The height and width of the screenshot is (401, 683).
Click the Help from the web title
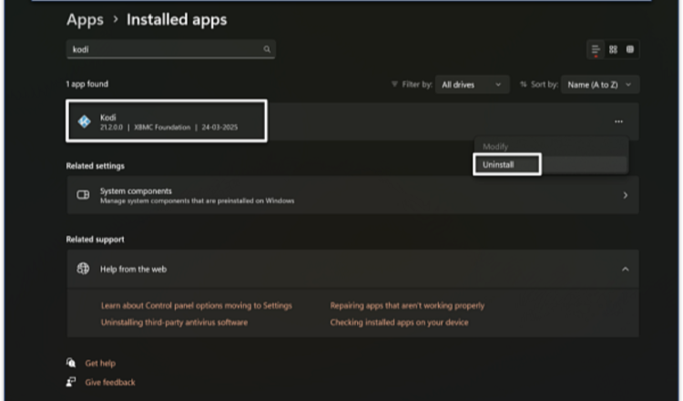click(x=133, y=269)
